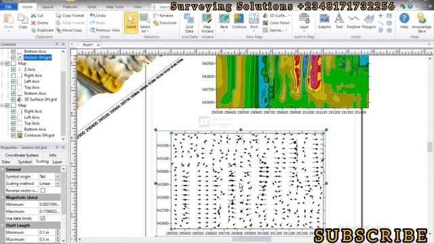The height and width of the screenshot is (244, 434).
Task: Click the Magnitude Minimum value field
Action: point(50,205)
